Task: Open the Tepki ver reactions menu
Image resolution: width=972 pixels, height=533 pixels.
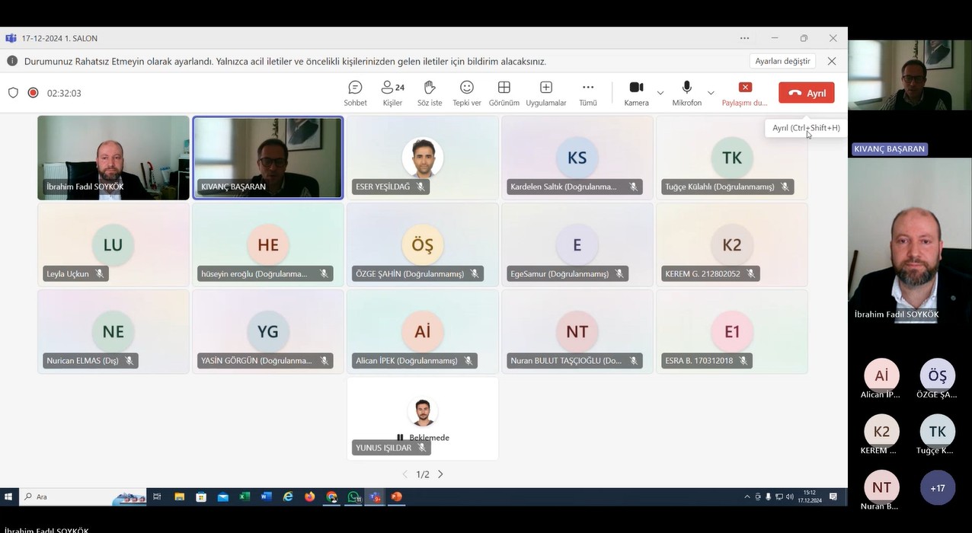Action: (466, 93)
